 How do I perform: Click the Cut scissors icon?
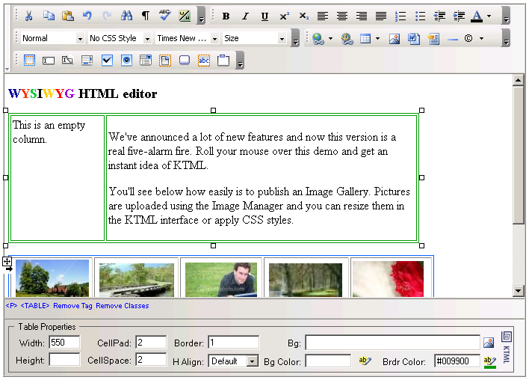pyautogui.click(x=29, y=16)
